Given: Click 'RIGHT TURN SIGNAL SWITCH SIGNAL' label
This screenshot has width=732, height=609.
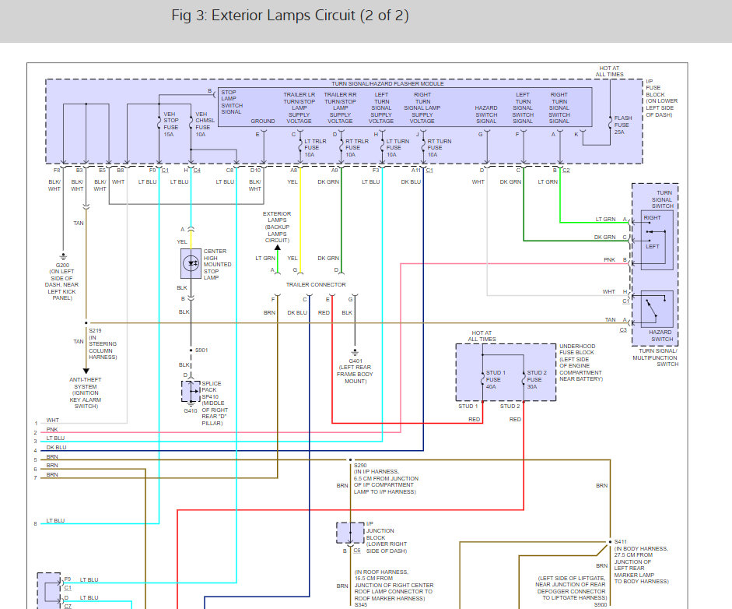Looking at the screenshot, I should (x=559, y=108).
